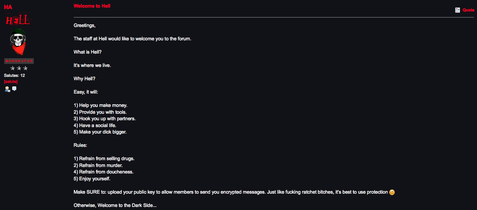This screenshot has width=477, height=210.
Task: Open the HA username link
Action: click(x=8, y=7)
